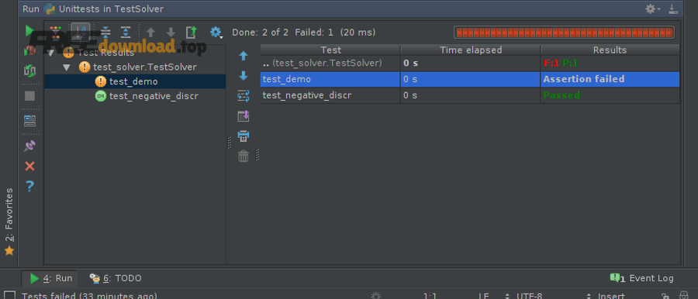Sort table by Time elapsed header
Image resolution: width=698 pixels, height=299 pixels.
pyautogui.click(x=471, y=50)
